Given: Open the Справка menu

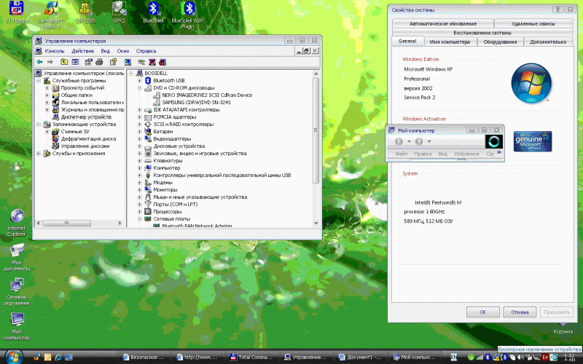Looking at the screenshot, I should coord(146,51).
